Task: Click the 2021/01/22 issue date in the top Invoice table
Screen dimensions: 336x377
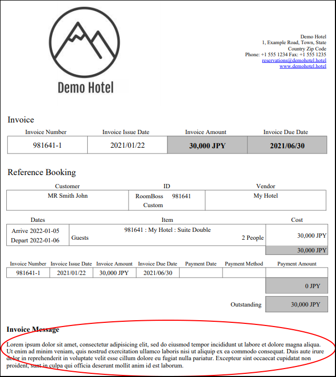Action: point(127,145)
